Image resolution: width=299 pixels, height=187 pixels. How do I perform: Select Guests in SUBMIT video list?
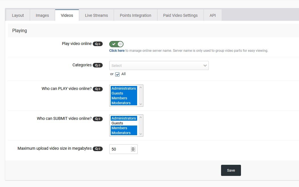[x=124, y=123]
